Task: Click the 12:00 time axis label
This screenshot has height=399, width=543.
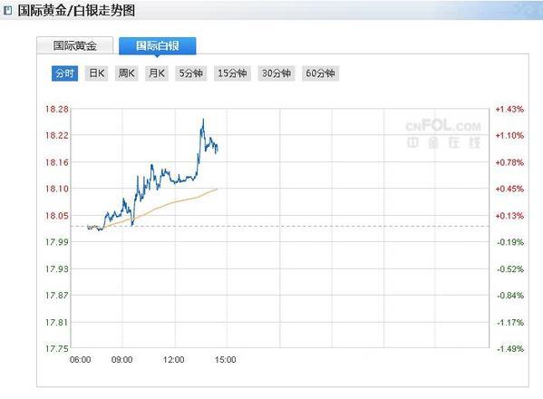Action: pyautogui.click(x=173, y=359)
